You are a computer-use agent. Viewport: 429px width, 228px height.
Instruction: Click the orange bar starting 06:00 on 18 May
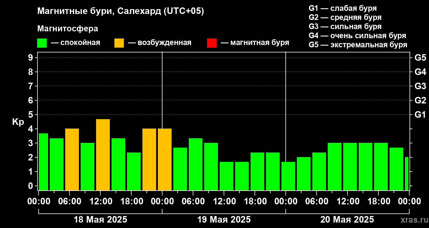[x=72, y=160]
